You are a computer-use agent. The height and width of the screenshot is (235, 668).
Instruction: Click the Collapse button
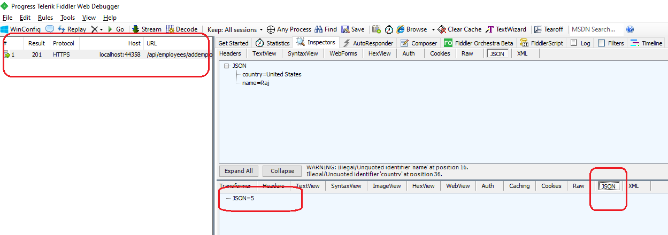tap(282, 171)
